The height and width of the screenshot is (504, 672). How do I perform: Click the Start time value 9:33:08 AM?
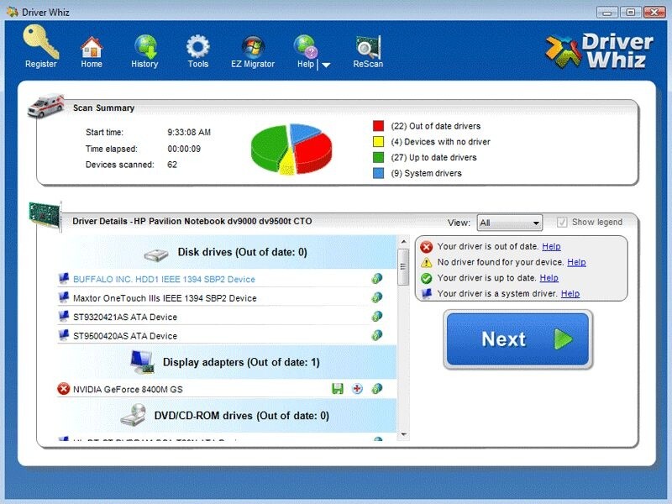(189, 132)
